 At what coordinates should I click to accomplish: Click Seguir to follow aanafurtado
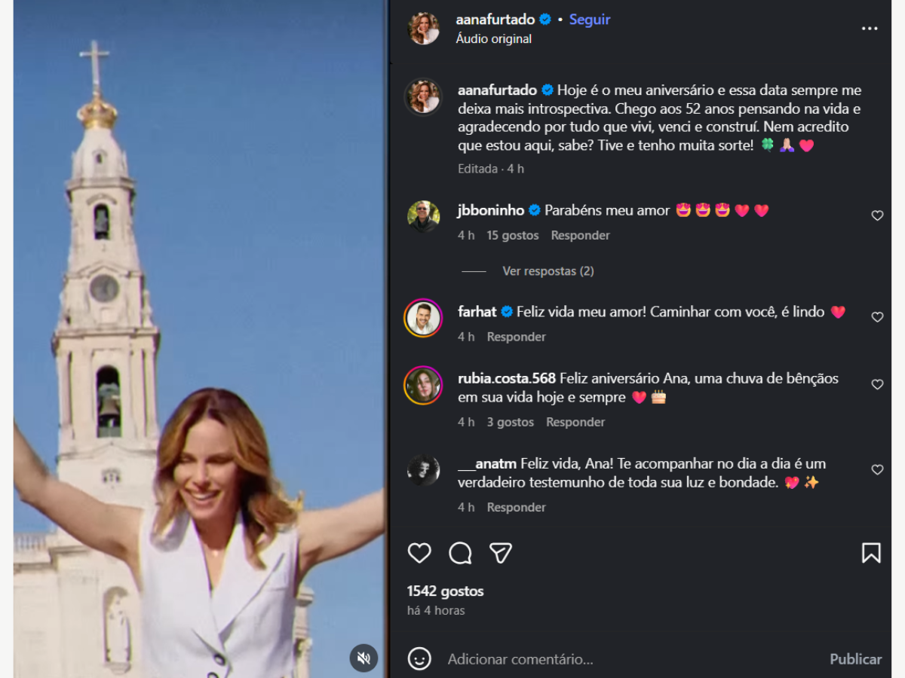(x=590, y=20)
